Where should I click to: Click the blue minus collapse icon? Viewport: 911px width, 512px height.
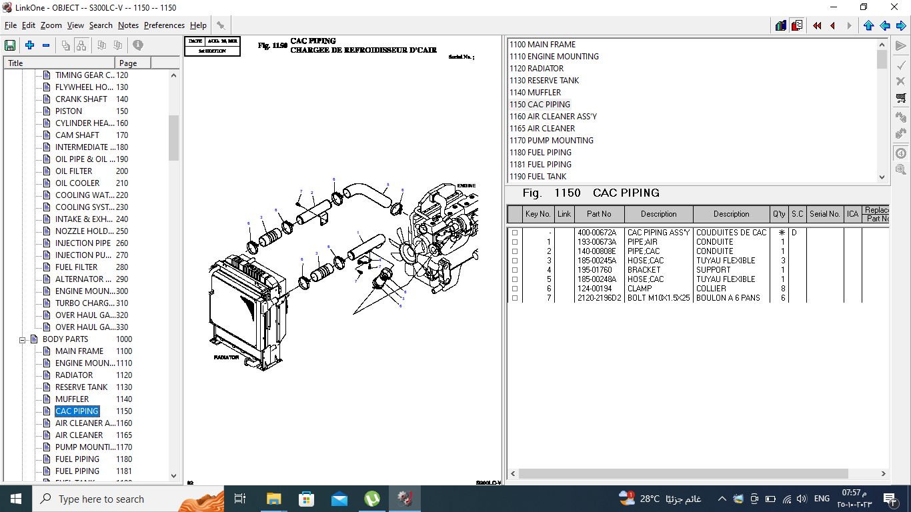[46, 45]
